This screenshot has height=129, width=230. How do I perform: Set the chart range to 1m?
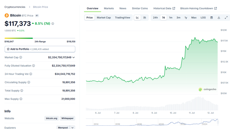coord(171,18)
